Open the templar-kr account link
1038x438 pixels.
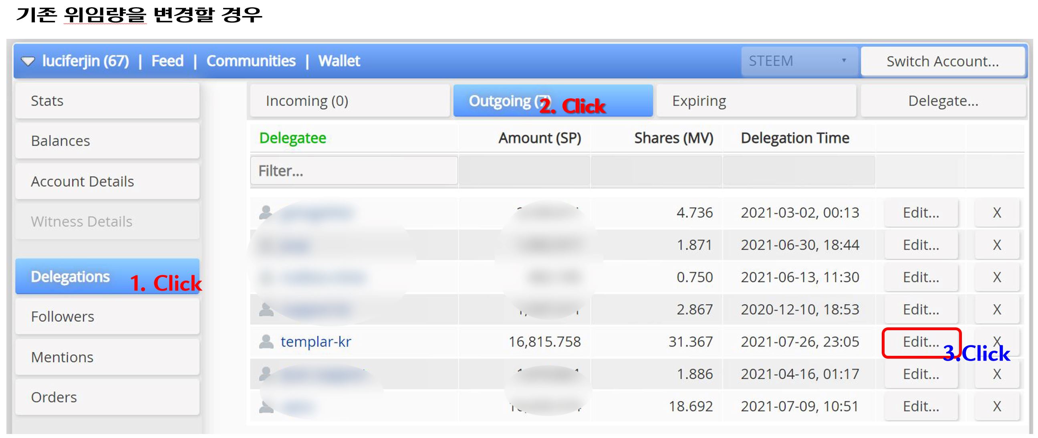316,342
